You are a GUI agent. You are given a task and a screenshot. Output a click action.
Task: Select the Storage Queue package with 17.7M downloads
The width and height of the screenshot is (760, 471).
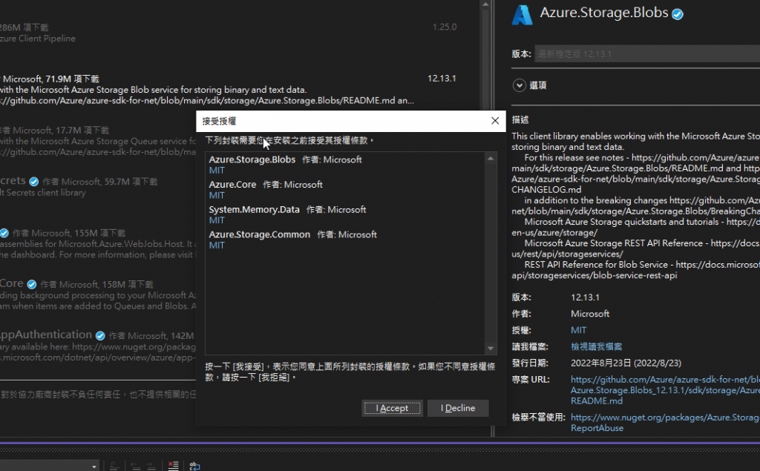pyautogui.click(x=98, y=141)
